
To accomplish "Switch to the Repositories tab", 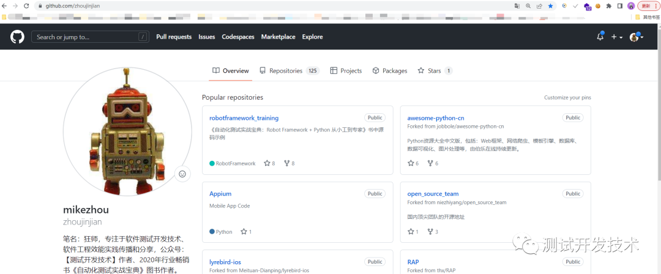I will (289, 71).
